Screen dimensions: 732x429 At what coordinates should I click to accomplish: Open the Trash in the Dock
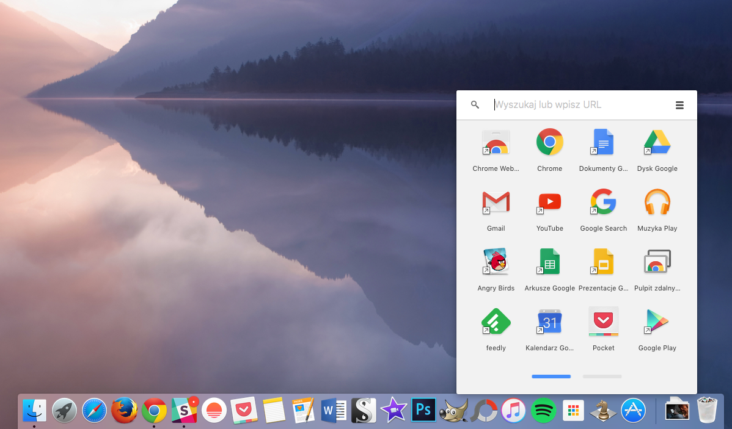click(707, 410)
